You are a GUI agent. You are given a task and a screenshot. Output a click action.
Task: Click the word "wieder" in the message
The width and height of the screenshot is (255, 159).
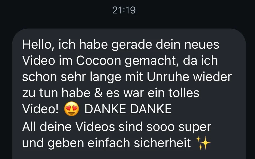point(212,77)
